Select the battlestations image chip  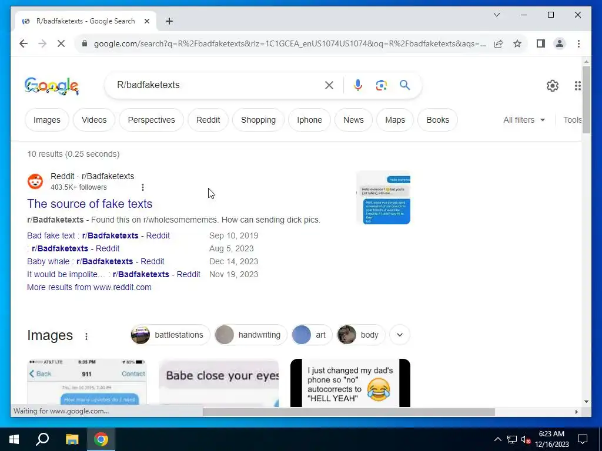(x=170, y=335)
